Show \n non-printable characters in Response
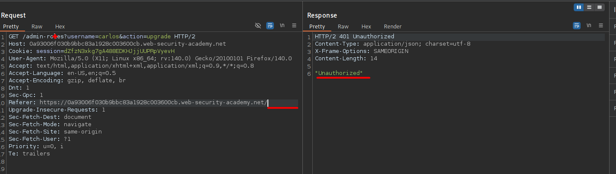The image size is (616, 174). coord(589,26)
